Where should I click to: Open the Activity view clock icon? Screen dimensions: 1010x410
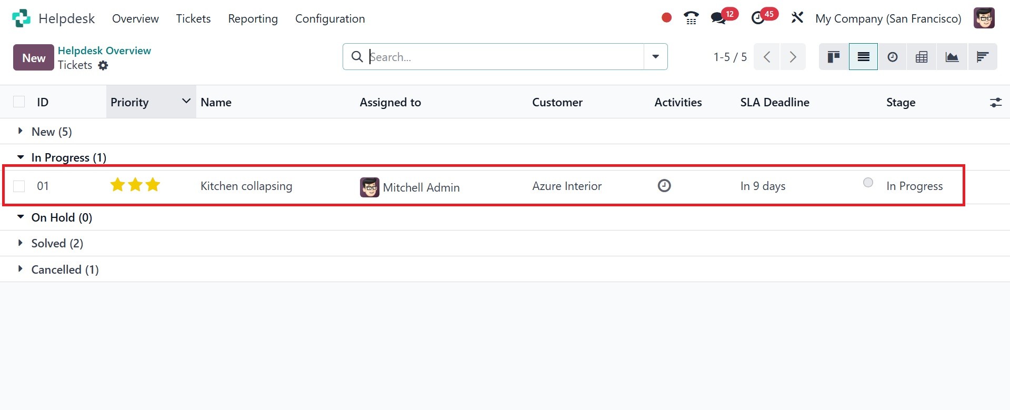click(x=892, y=57)
